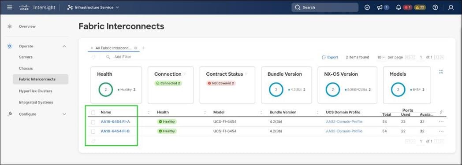The image size is (462, 165).
Task: Click the Overview sidebar icon
Action: pos(10,26)
